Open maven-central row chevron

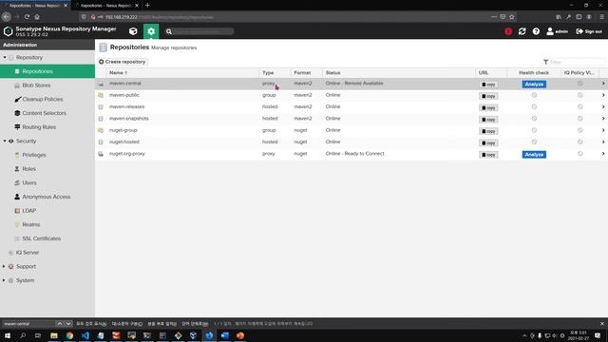point(603,84)
